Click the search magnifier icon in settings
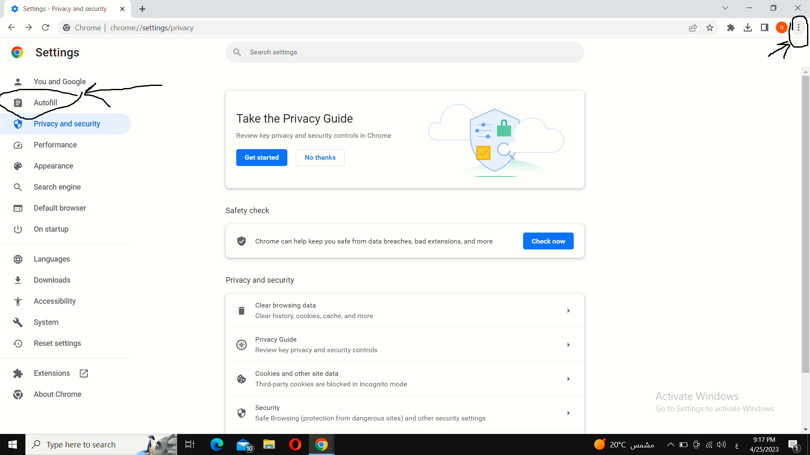This screenshot has height=455, width=810. 237,52
